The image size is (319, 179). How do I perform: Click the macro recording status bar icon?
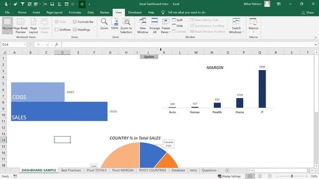pos(15,176)
